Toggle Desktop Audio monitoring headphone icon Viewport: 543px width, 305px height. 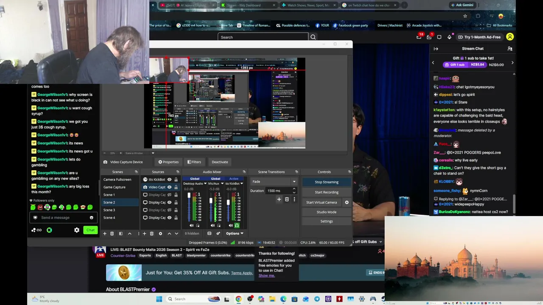point(198,225)
